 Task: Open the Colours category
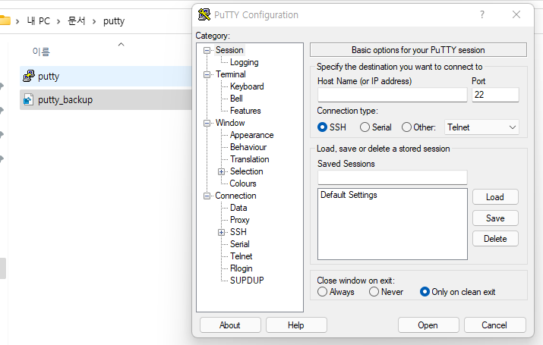click(x=243, y=183)
